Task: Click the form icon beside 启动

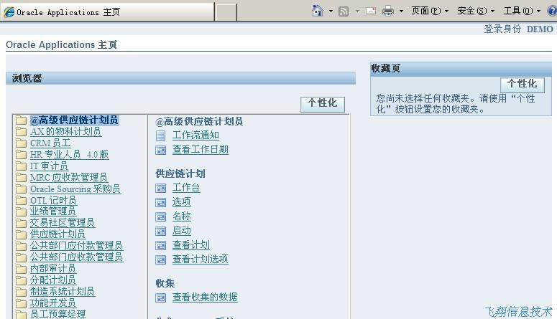Action: point(160,232)
